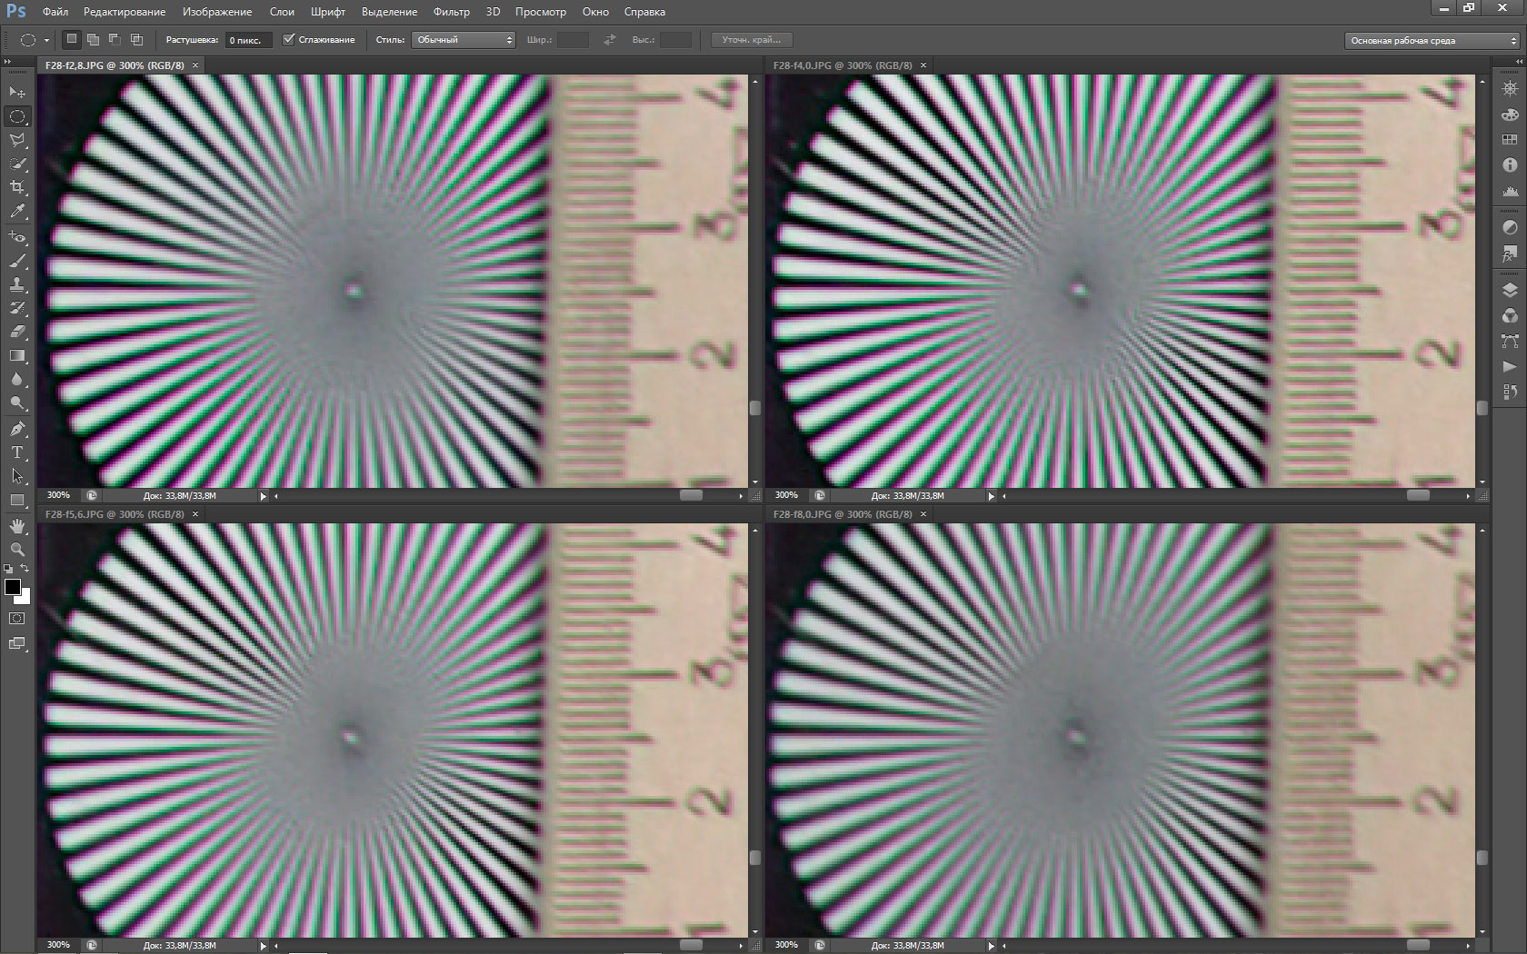The height and width of the screenshot is (954, 1527).
Task: Expand the right panel dock double arrow
Action: pos(1519,61)
